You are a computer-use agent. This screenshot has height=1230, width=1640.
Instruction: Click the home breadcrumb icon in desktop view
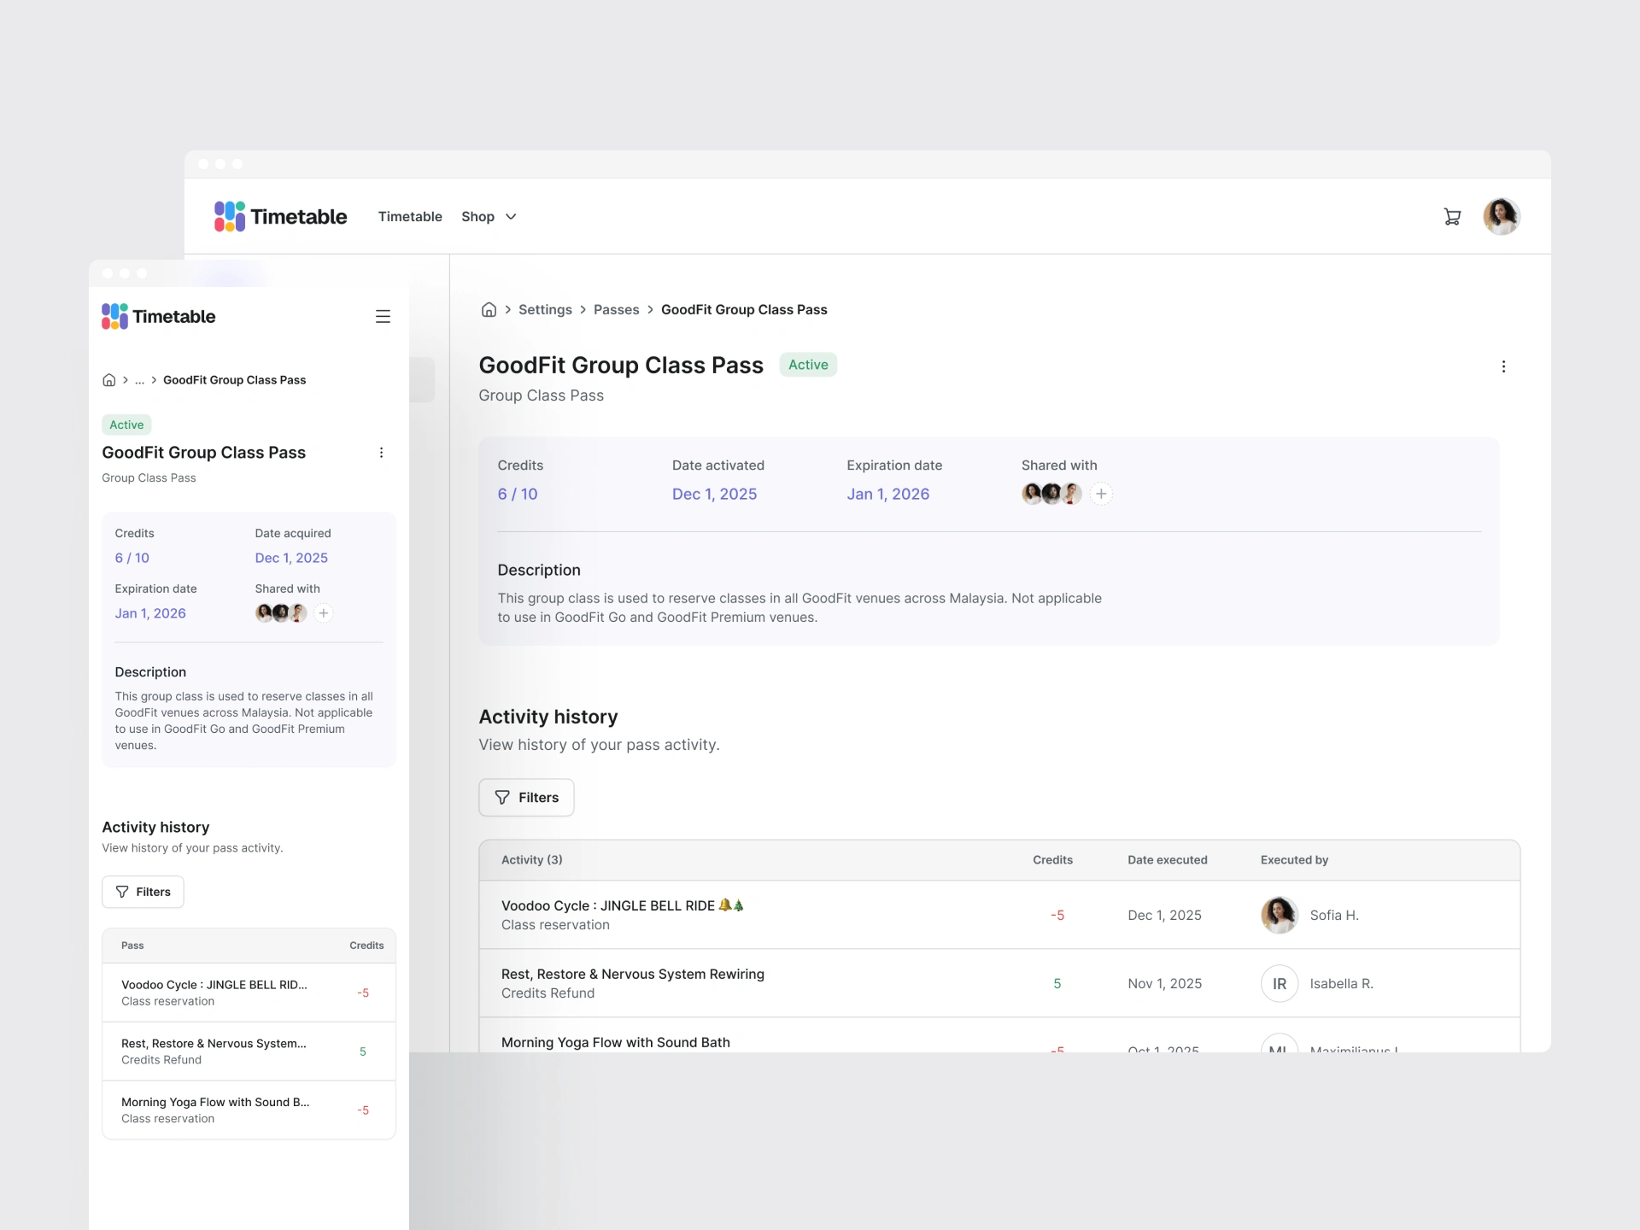tap(489, 310)
